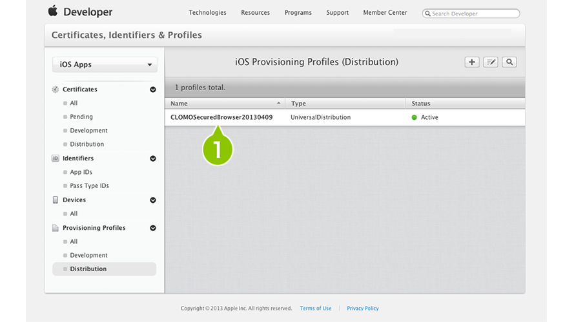Click the edit profiles pencil icon
This screenshot has width=574, height=322.
pyautogui.click(x=491, y=62)
